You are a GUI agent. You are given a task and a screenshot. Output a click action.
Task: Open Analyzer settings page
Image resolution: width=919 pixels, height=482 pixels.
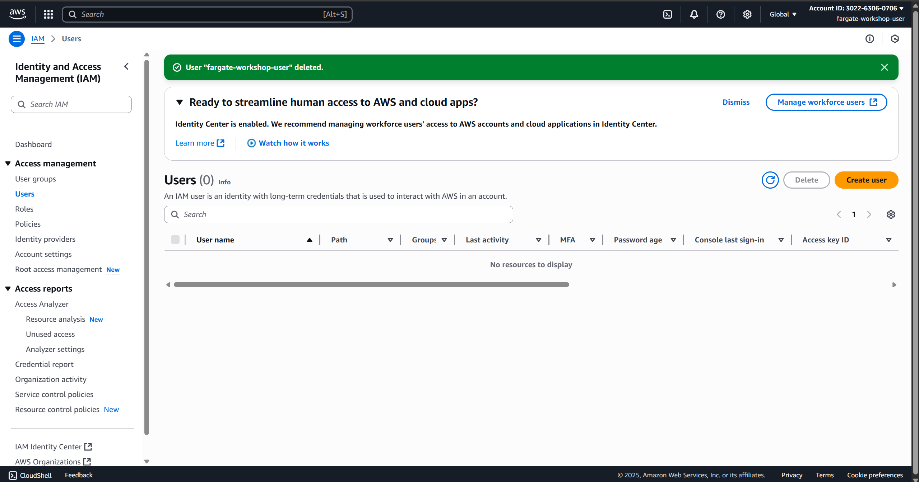click(x=55, y=349)
